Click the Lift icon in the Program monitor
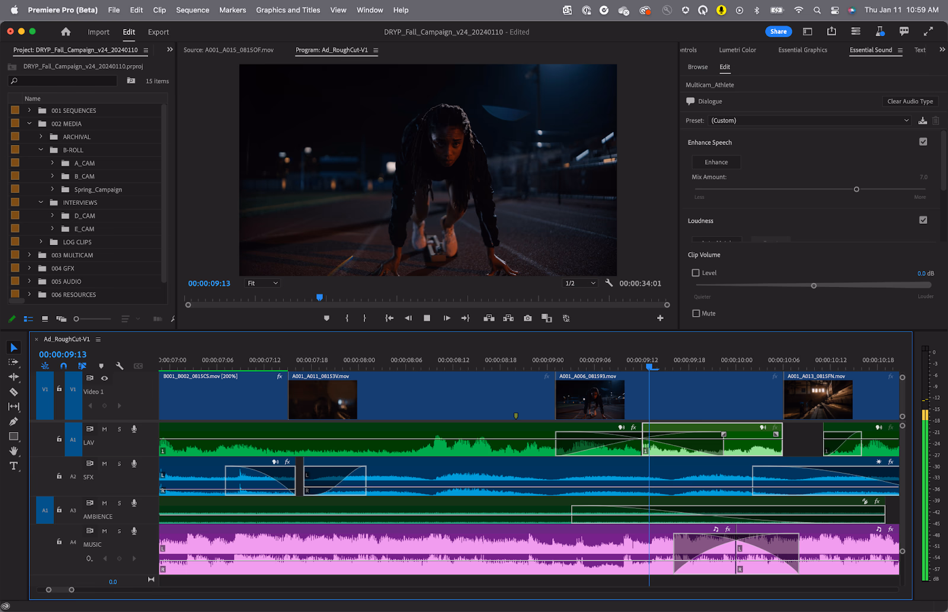The image size is (948, 612). pos(489,318)
